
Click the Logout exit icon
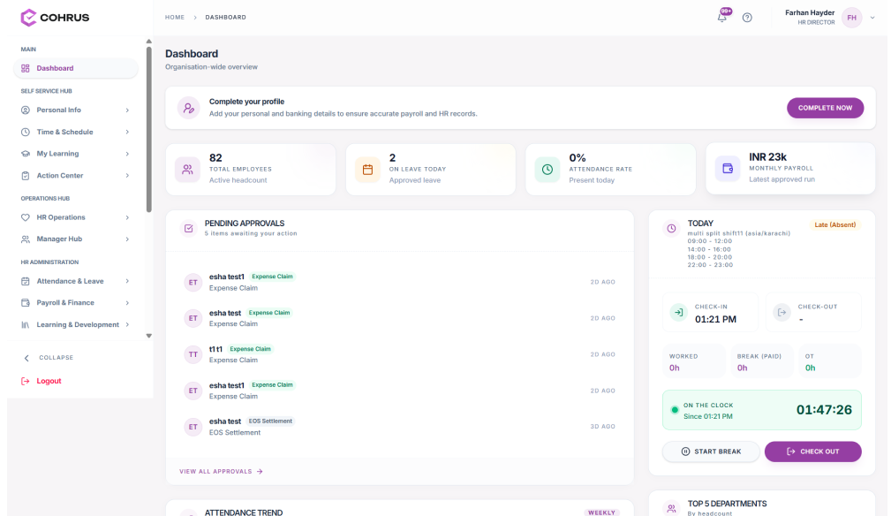[x=25, y=382]
